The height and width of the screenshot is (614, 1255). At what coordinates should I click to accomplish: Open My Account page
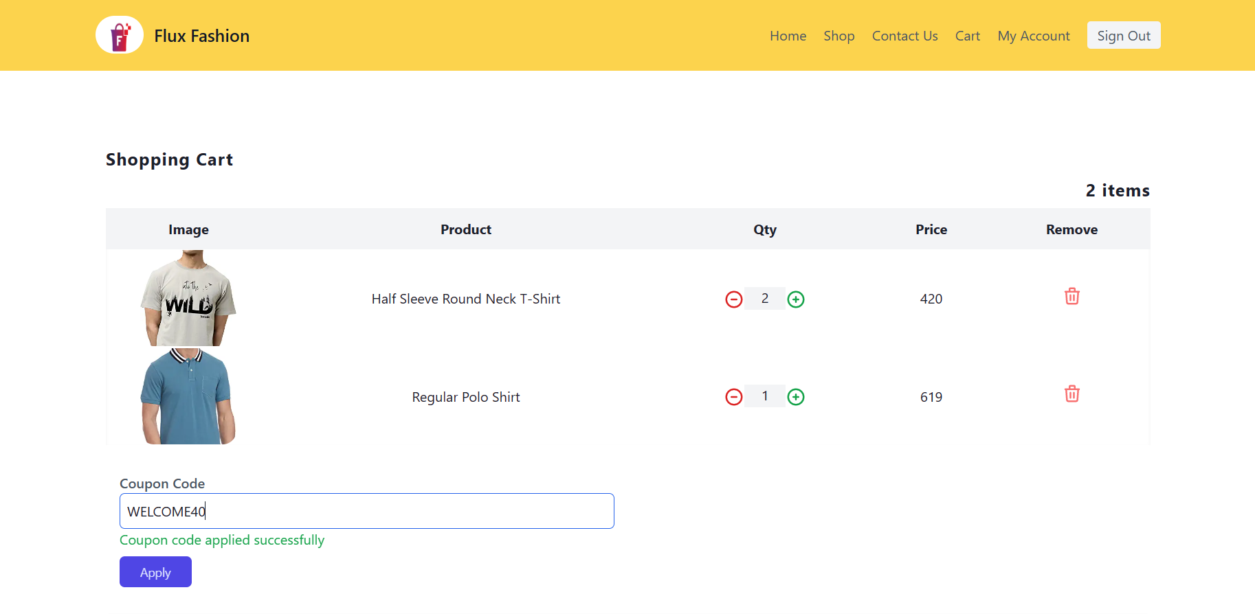[1033, 36]
